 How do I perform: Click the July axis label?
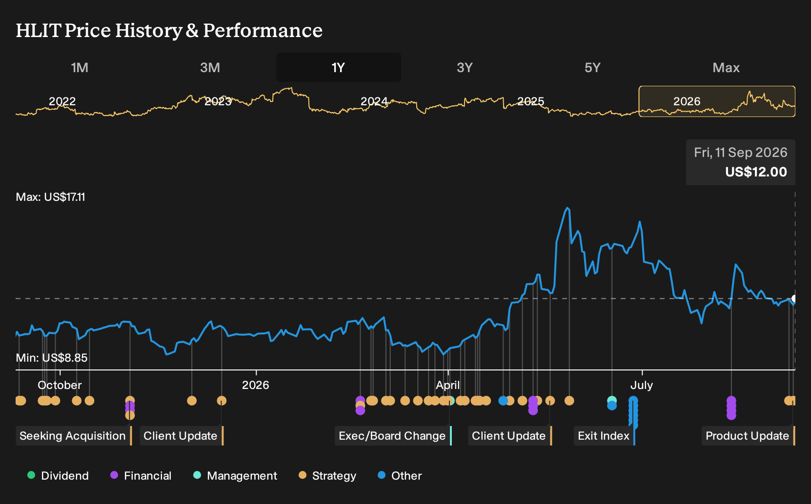point(642,385)
